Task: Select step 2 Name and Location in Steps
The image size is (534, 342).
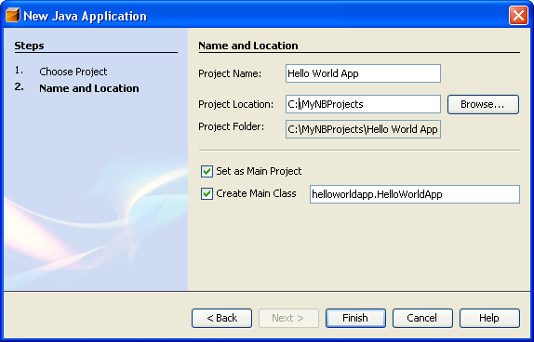Action: (89, 88)
